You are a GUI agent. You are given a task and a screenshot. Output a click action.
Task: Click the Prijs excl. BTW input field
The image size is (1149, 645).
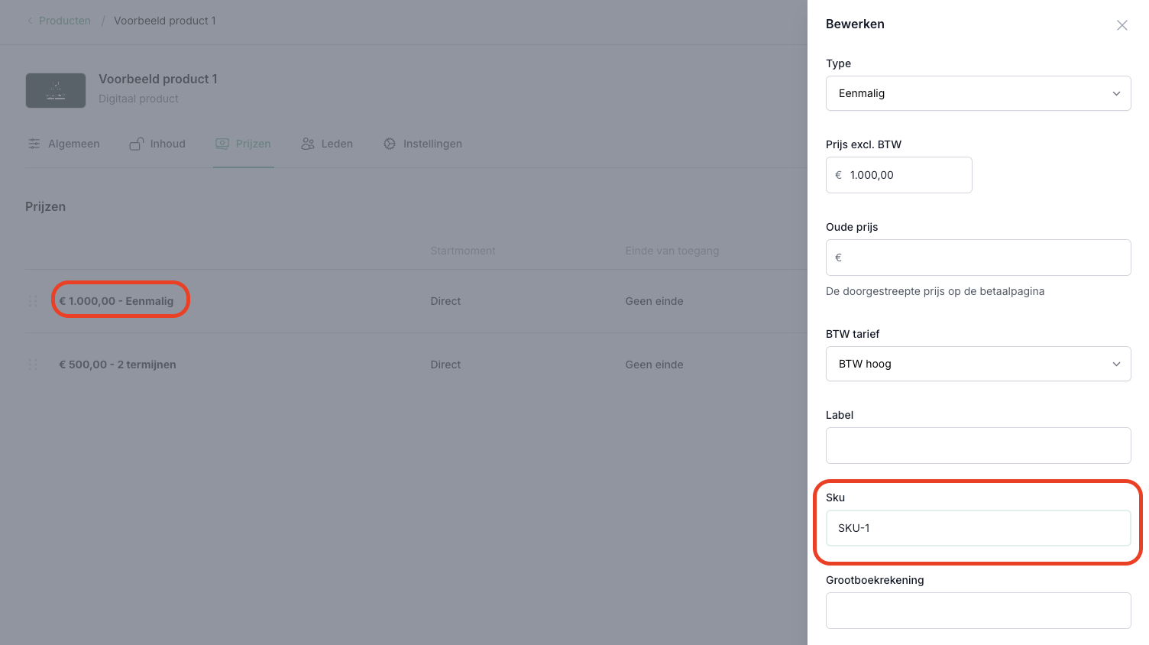tap(907, 175)
